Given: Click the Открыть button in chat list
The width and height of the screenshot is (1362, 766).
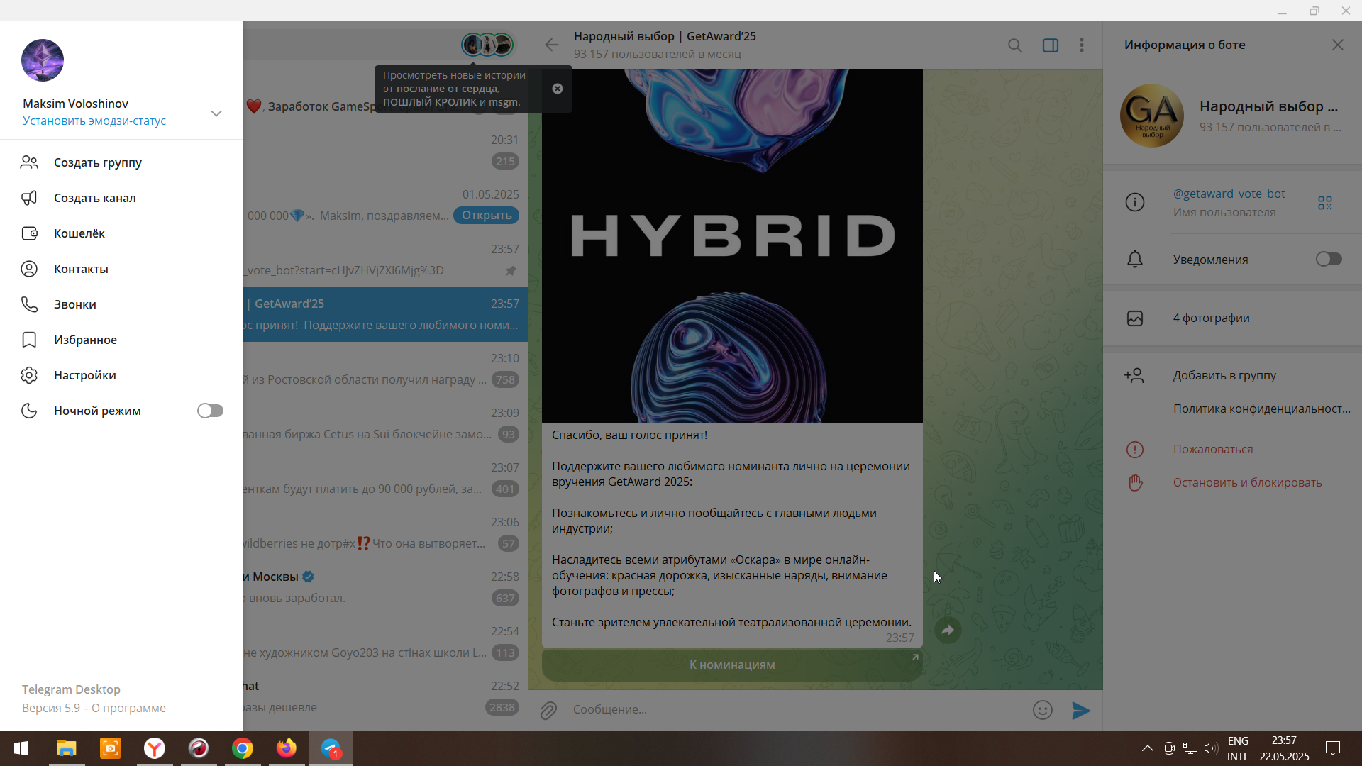Looking at the screenshot, I should [x=486, y=215].
